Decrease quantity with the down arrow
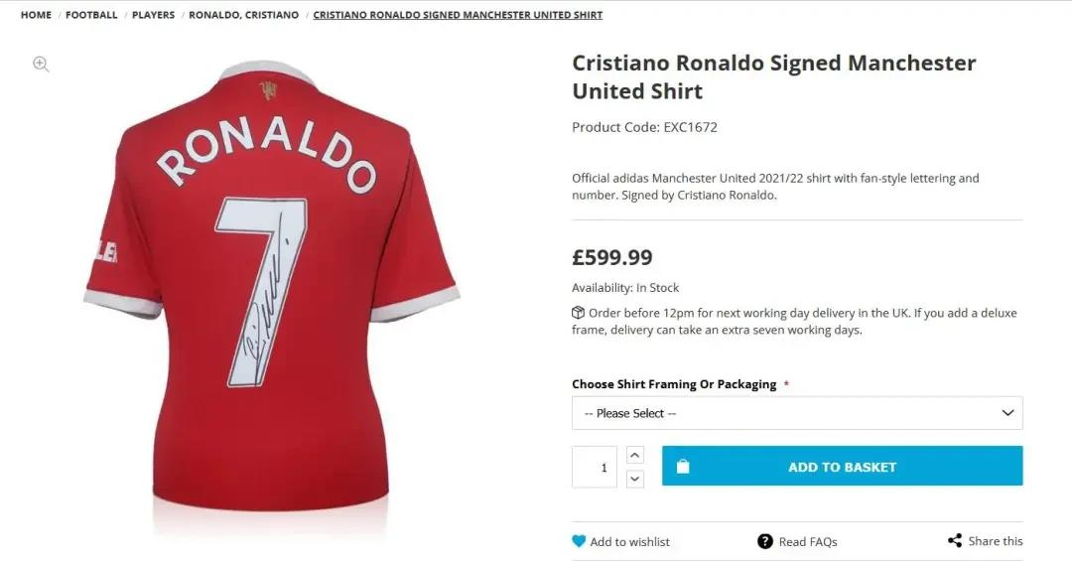 [635, 479]
